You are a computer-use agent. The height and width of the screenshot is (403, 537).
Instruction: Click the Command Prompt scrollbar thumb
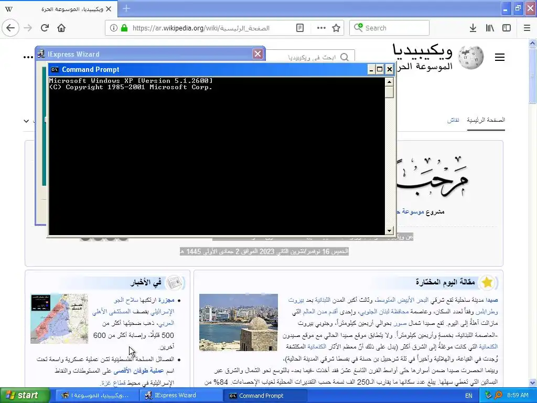tap(389, 92)
